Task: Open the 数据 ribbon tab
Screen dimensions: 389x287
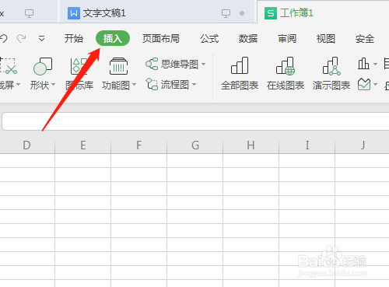Action: [x=248, y=39]
